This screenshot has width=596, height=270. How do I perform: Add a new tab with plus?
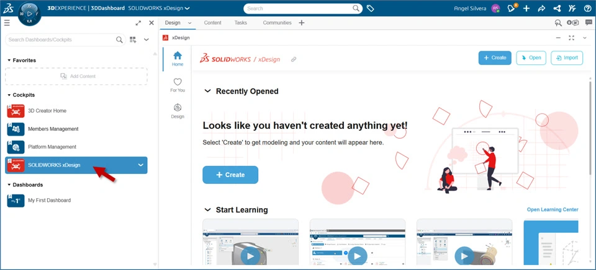302,23
